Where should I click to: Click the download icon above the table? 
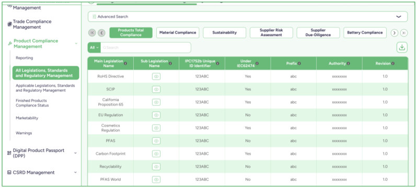(402, 48)
